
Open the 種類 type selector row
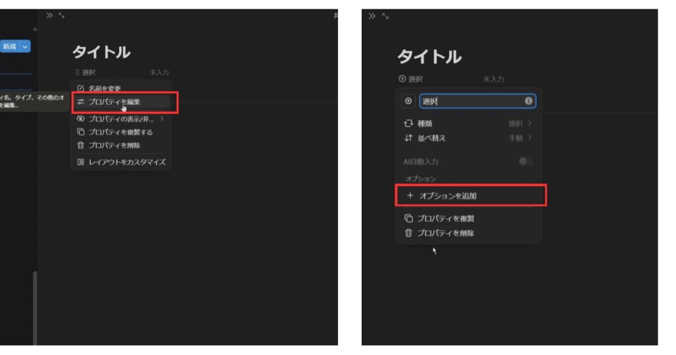(x=467, y=123)
